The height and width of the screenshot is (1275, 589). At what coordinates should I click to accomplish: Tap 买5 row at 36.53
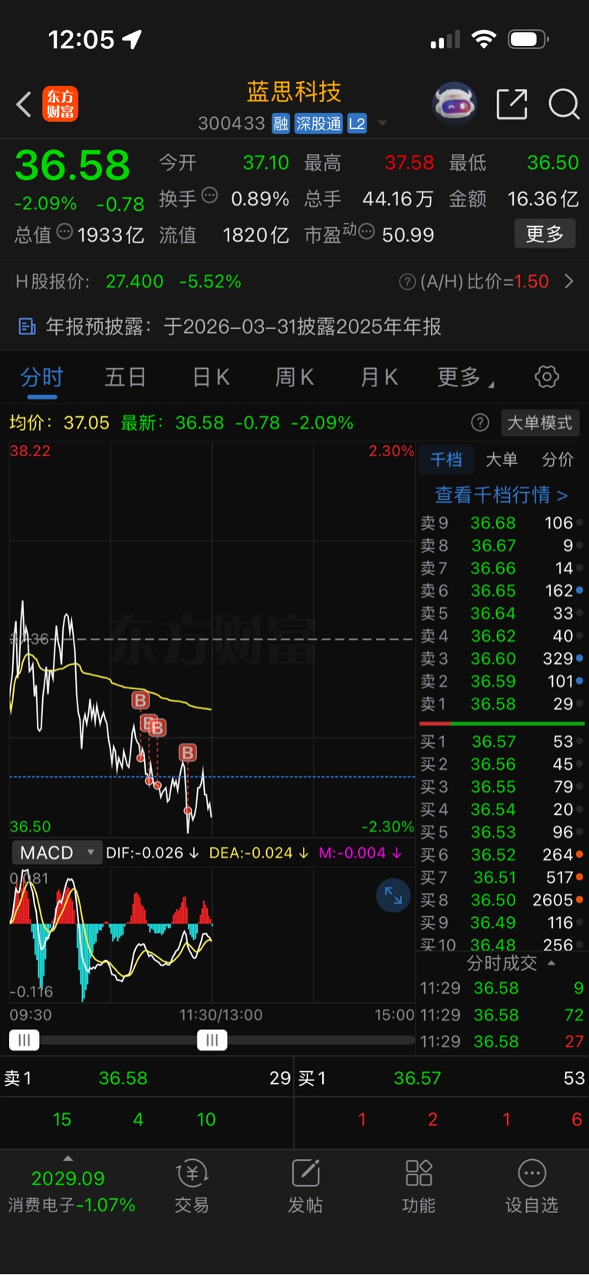[x=502, y=832]
